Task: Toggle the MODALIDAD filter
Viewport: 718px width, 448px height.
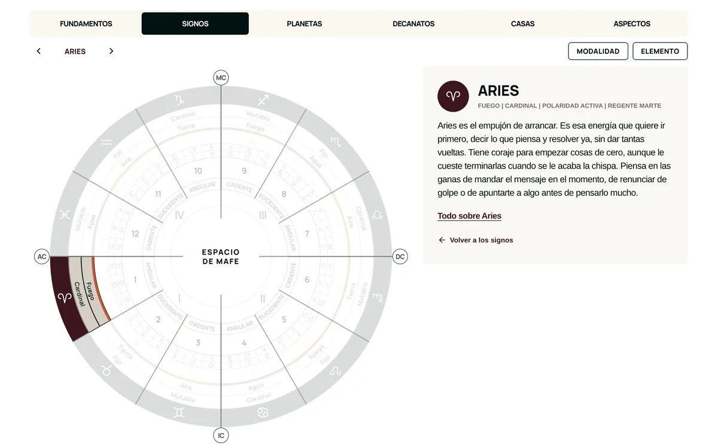Action: [598, 51]
